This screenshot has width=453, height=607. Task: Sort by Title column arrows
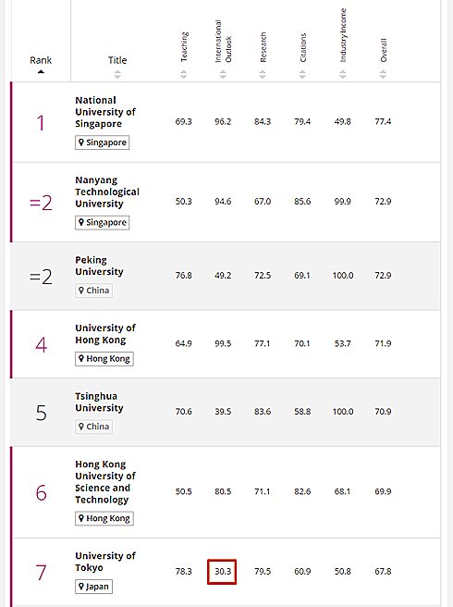(x=117, y=75)
